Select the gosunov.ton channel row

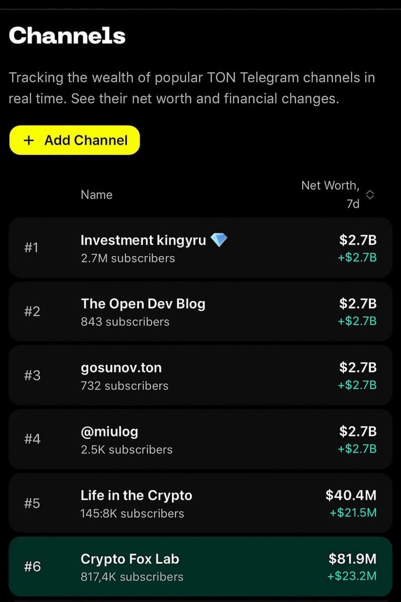coord(200,375)
